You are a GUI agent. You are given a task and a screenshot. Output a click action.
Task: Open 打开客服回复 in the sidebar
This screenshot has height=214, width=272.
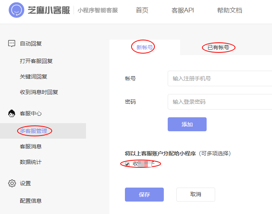tap(36, 61)
